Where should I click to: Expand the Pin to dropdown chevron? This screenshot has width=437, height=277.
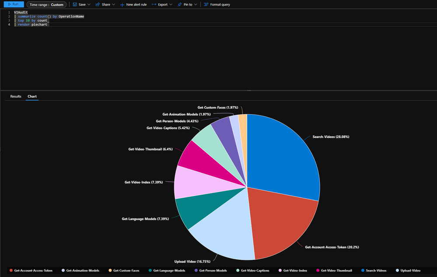pyautogui.click(x=196, y=4)
